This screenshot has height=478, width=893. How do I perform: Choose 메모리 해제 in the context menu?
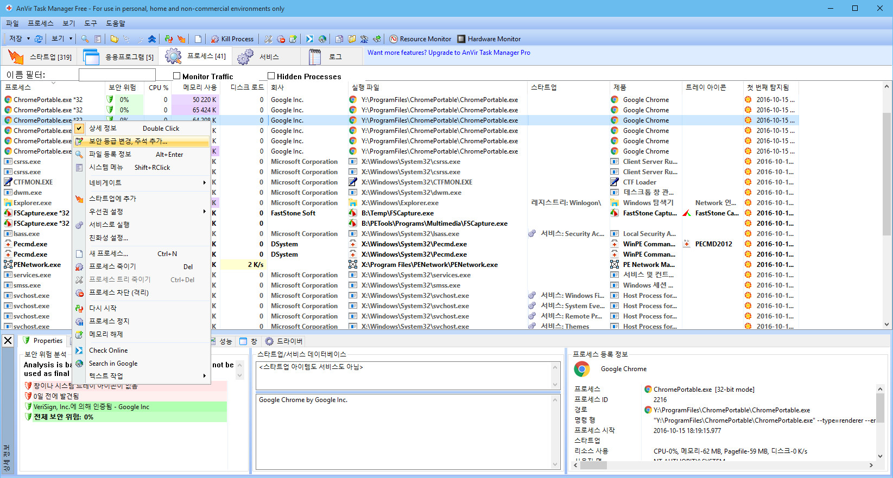(141, 334)
